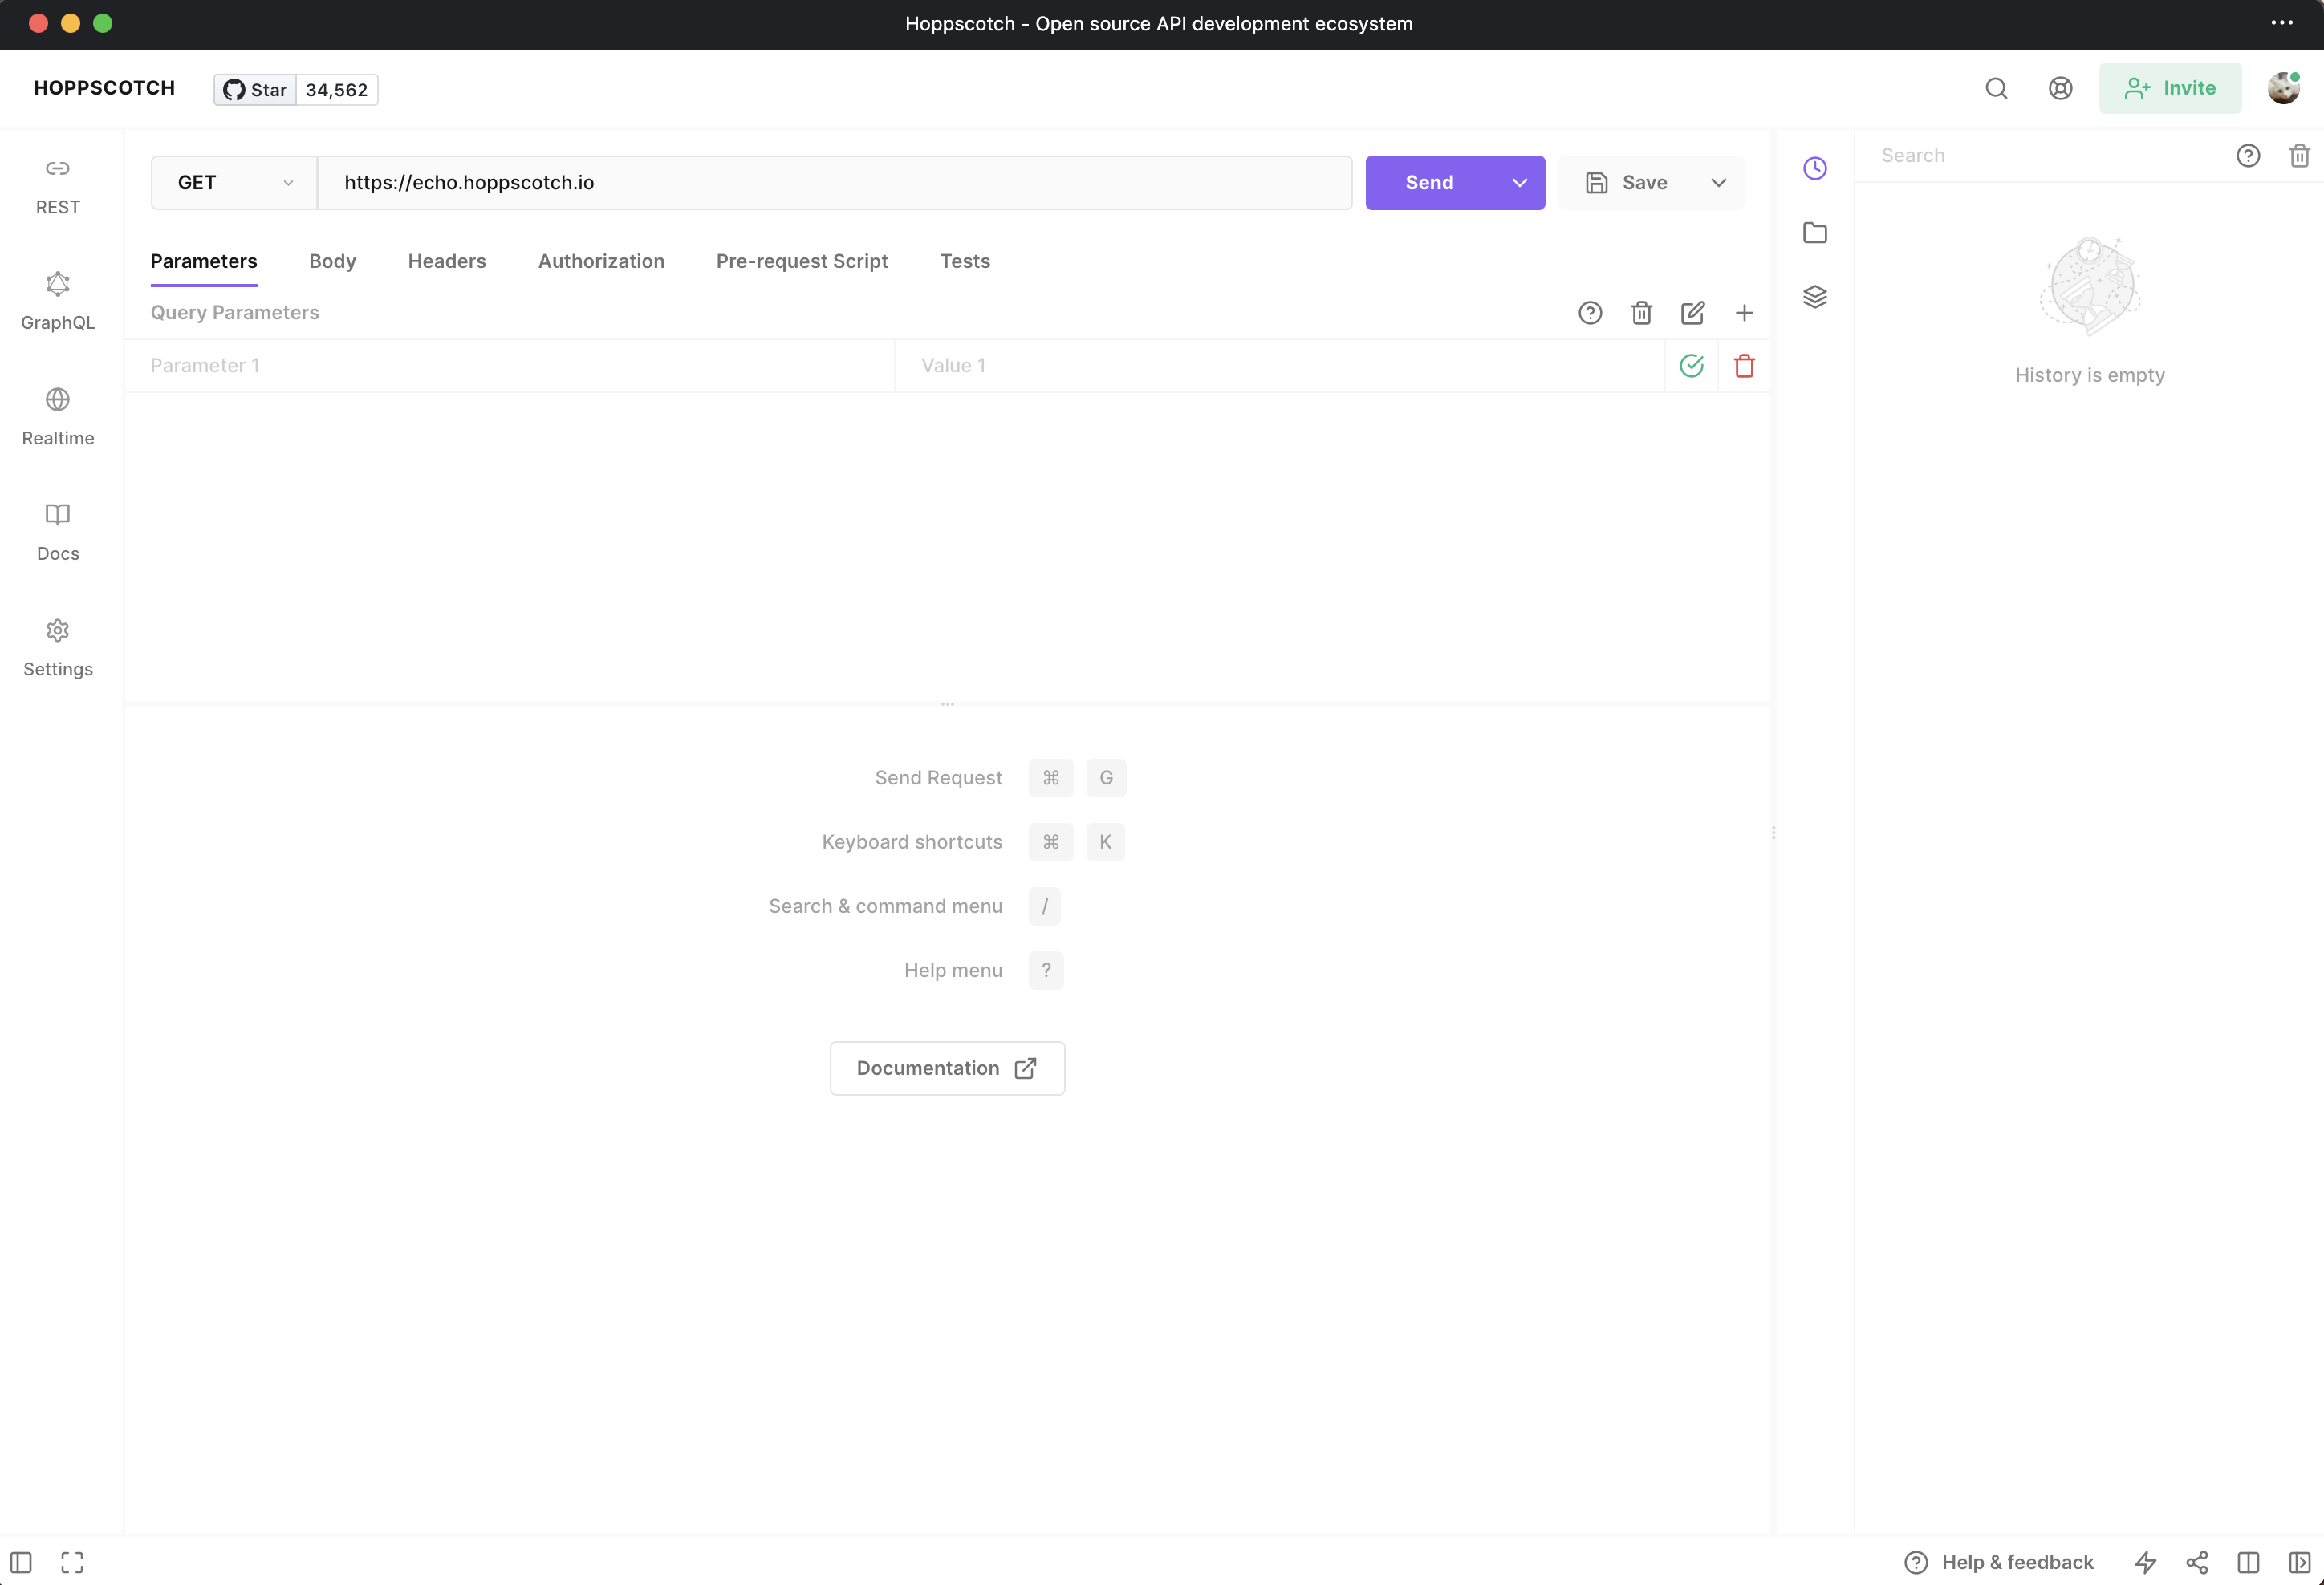The width and height of the screenshot is (2324, 1585).
Task: Toggle the right panel in the footer
Action: click(2299, 1562)
